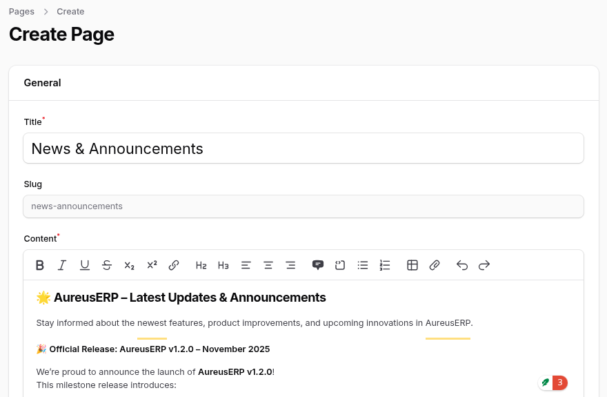Undo the last edit
The width and height of the screenshot is (607, 397).
coord(462,265)
